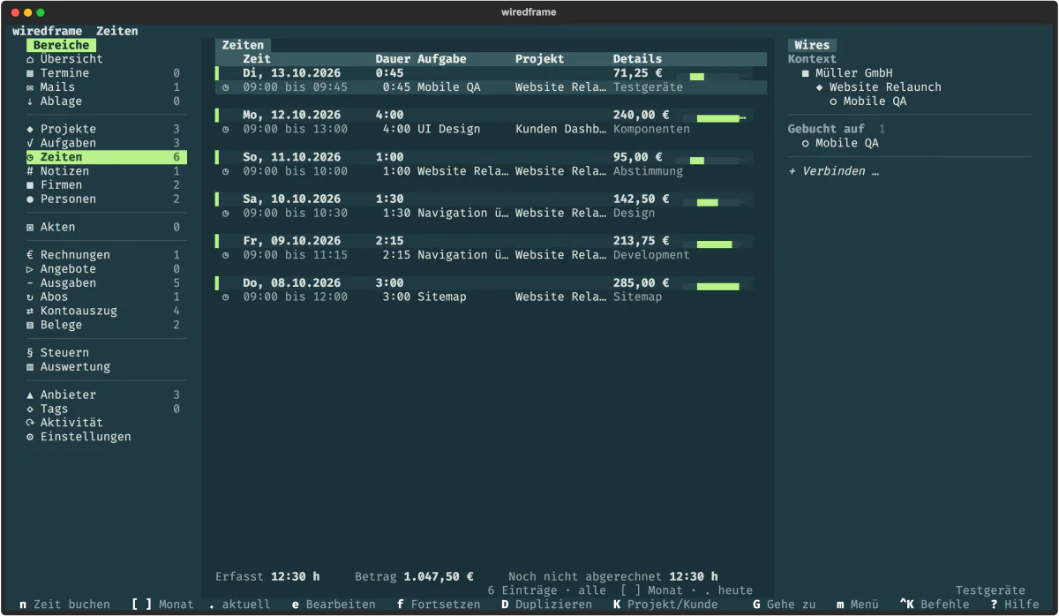
Task: Click 'D Duplizieren' in the bottom bar
Action: click(546, 605)
